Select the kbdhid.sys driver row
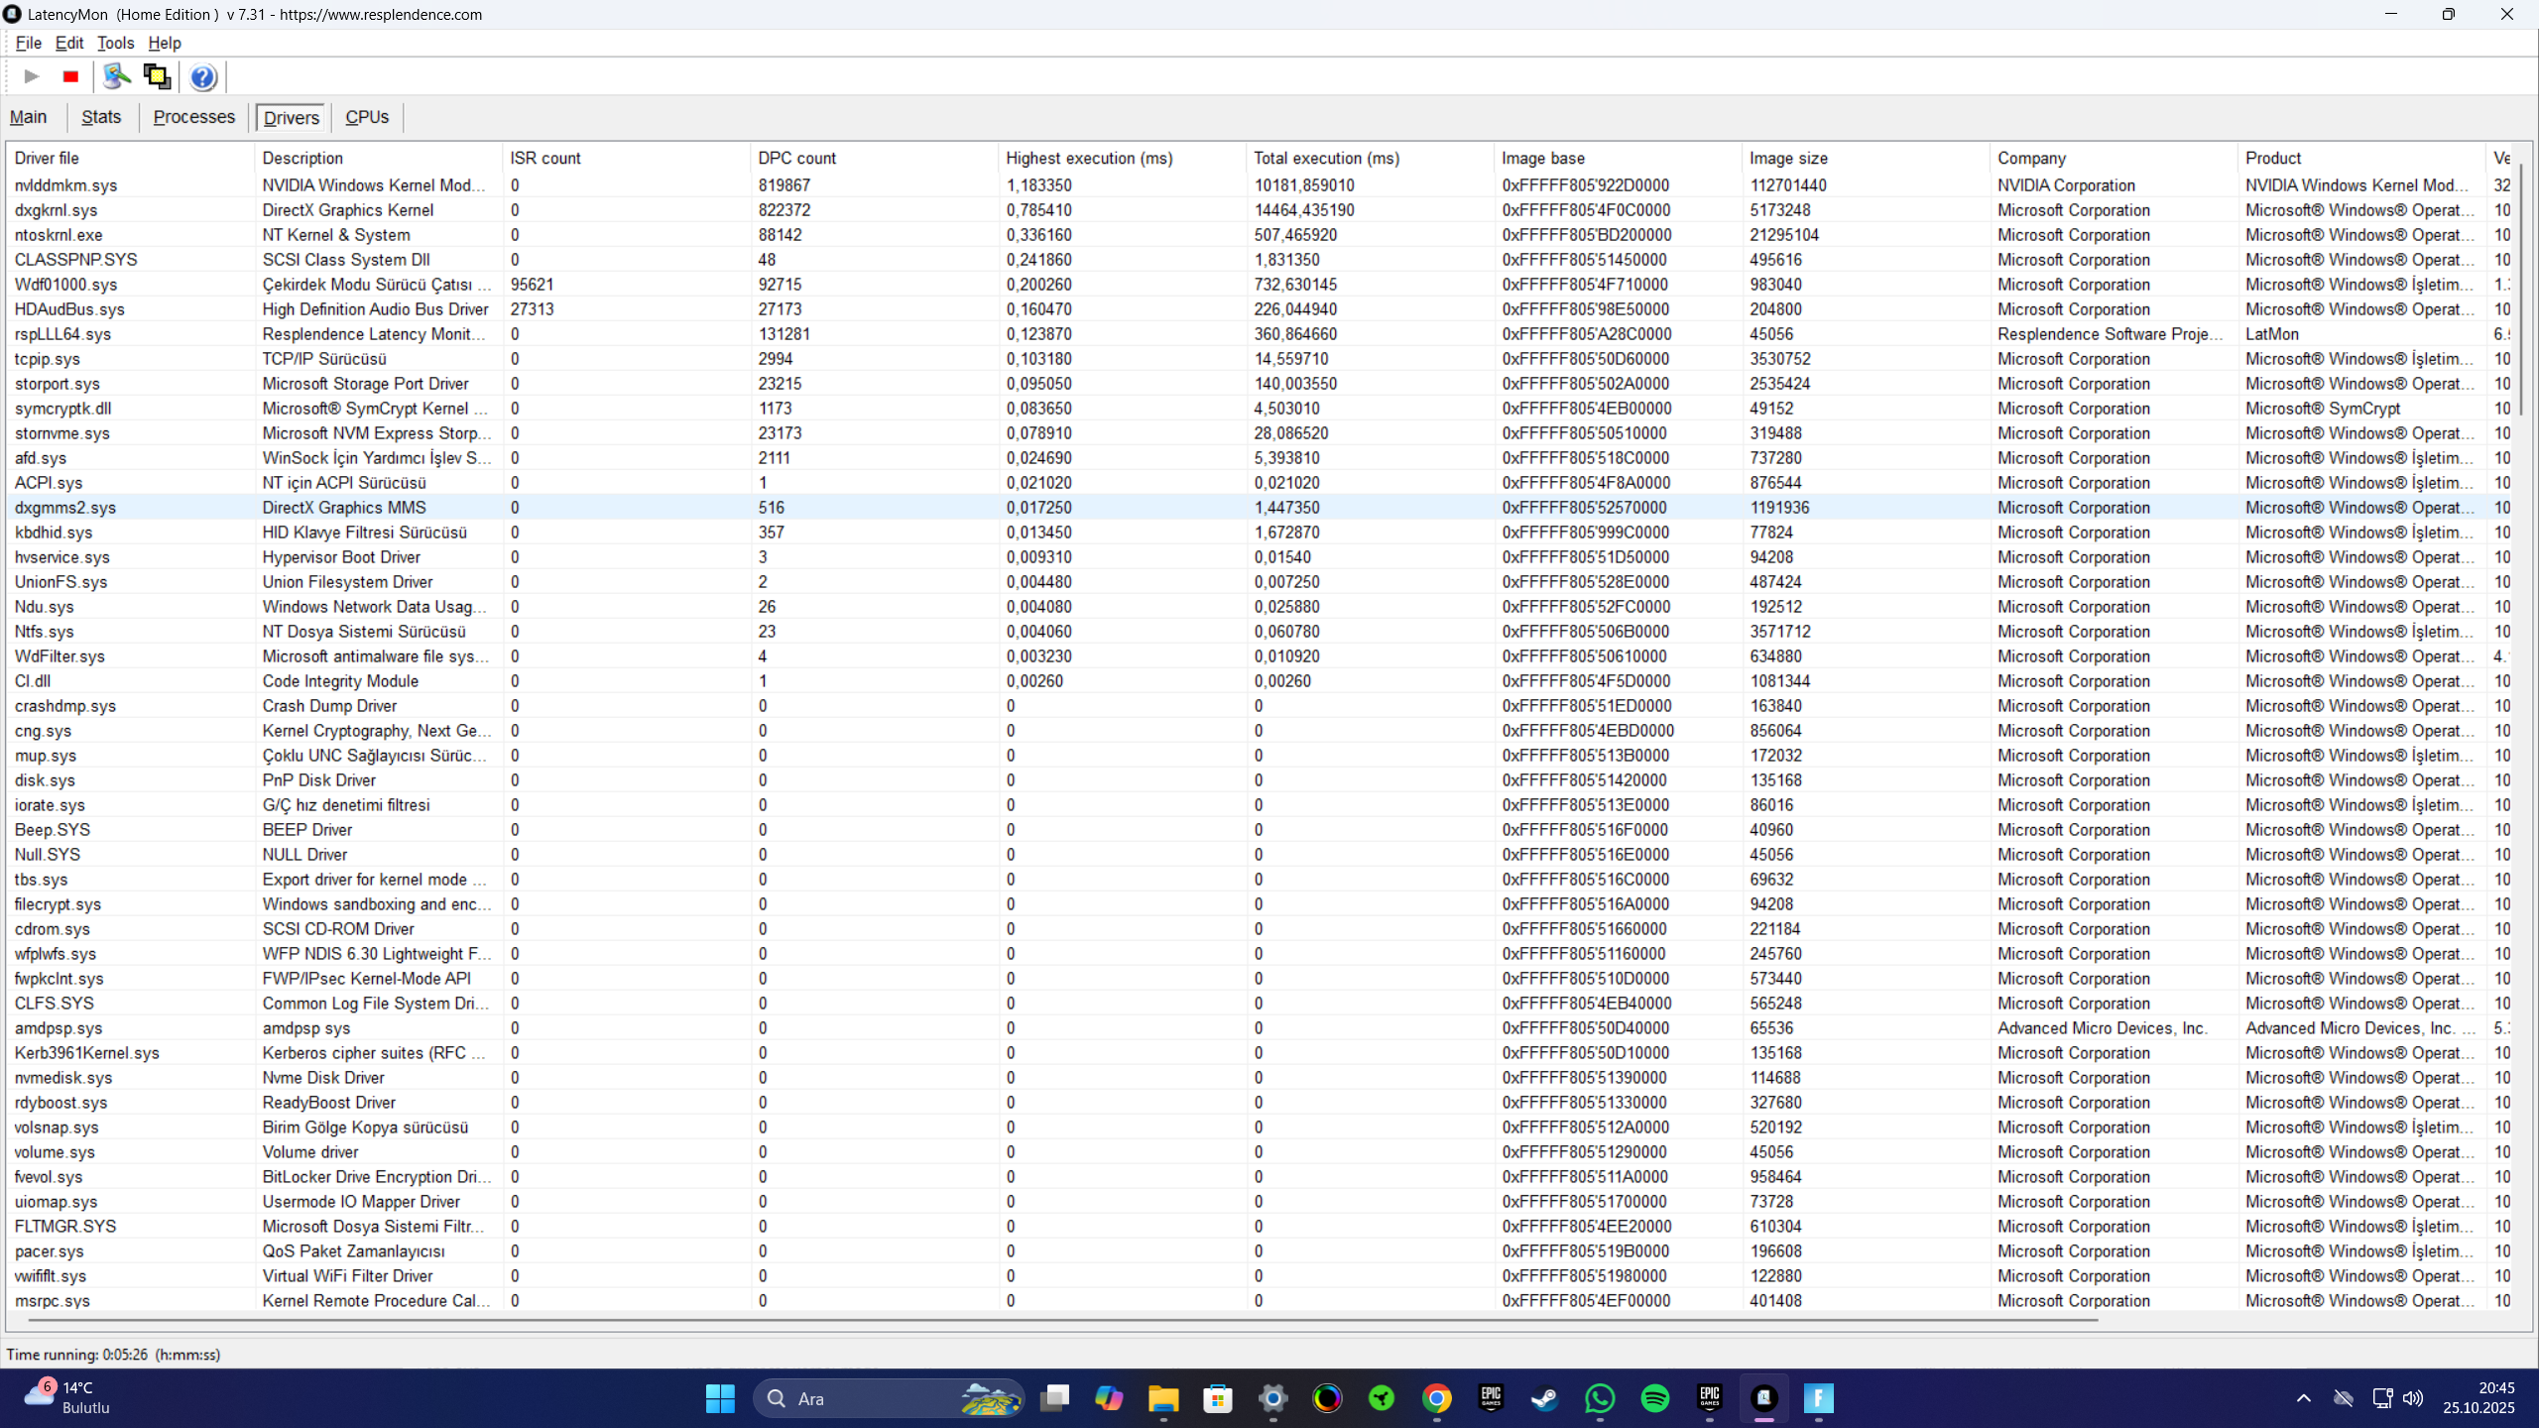Viewport: 2539px width, 1428px height. click(1260, 533)
